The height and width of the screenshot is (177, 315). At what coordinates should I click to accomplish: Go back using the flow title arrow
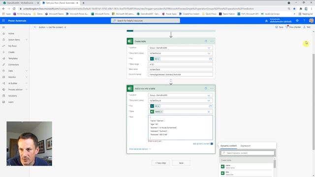tap(35, 27)
